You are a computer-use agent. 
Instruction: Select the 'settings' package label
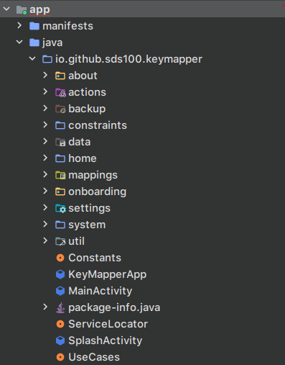[x=90, y=208]
